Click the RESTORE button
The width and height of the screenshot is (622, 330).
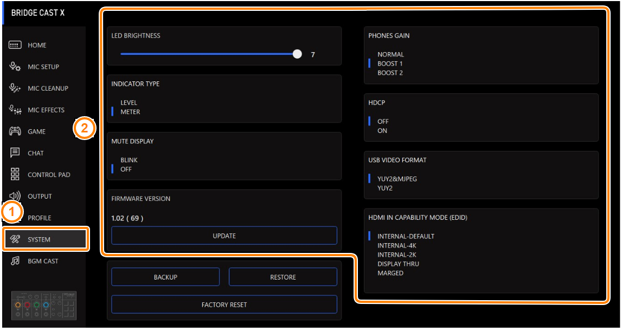tap(283, 277)
